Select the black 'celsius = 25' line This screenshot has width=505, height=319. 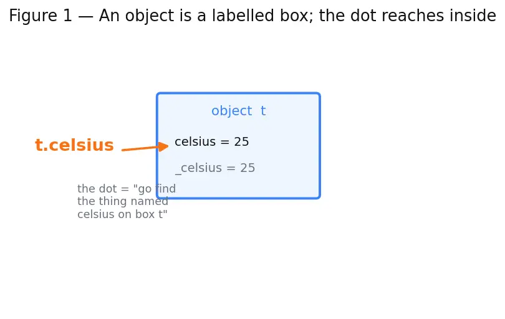coord(211,141)
